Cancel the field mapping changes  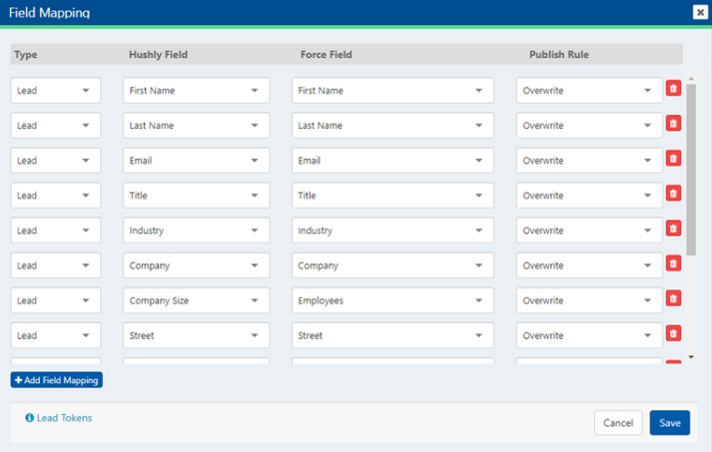[x=618, y=422]
